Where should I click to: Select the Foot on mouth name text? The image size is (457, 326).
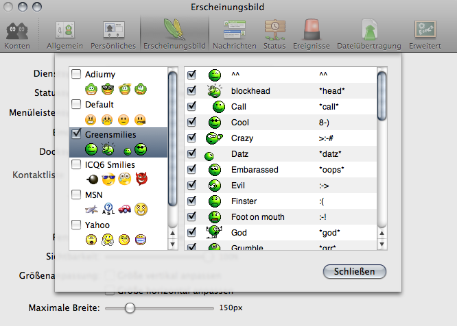258,217
